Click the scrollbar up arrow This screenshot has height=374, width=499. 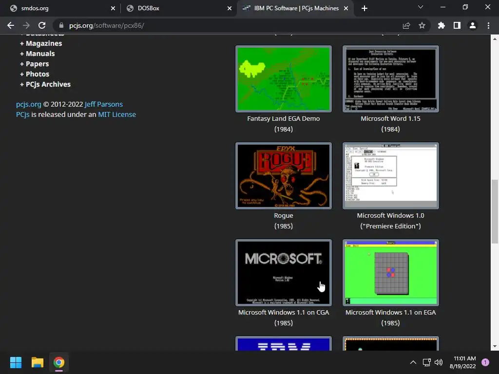[x=495, y=39]
